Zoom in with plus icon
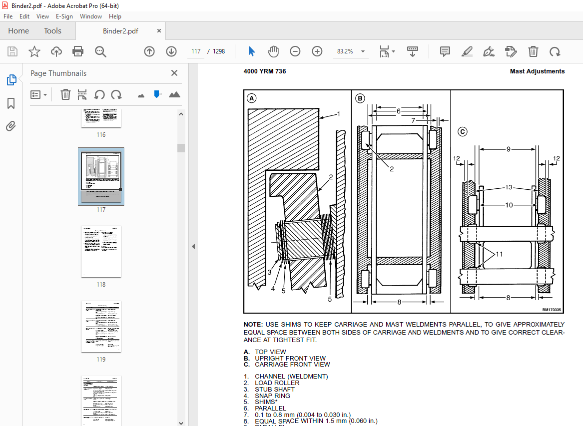 click(x=317, y=51)
